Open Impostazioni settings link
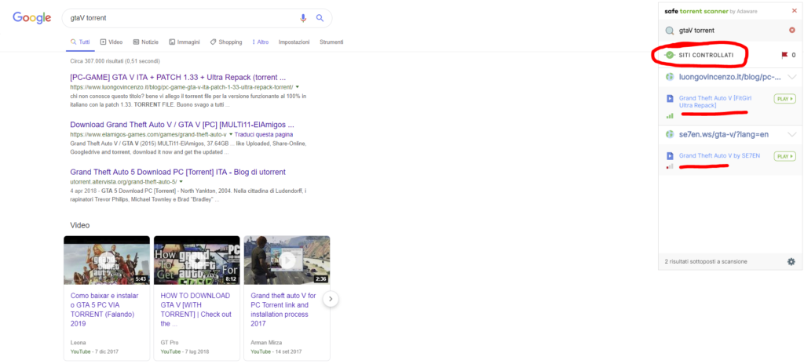Viewport: 804px width, 364px height. [x=294, y=42]
